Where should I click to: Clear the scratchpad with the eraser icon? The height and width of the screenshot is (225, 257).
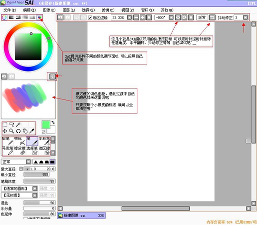pos(52,76)
